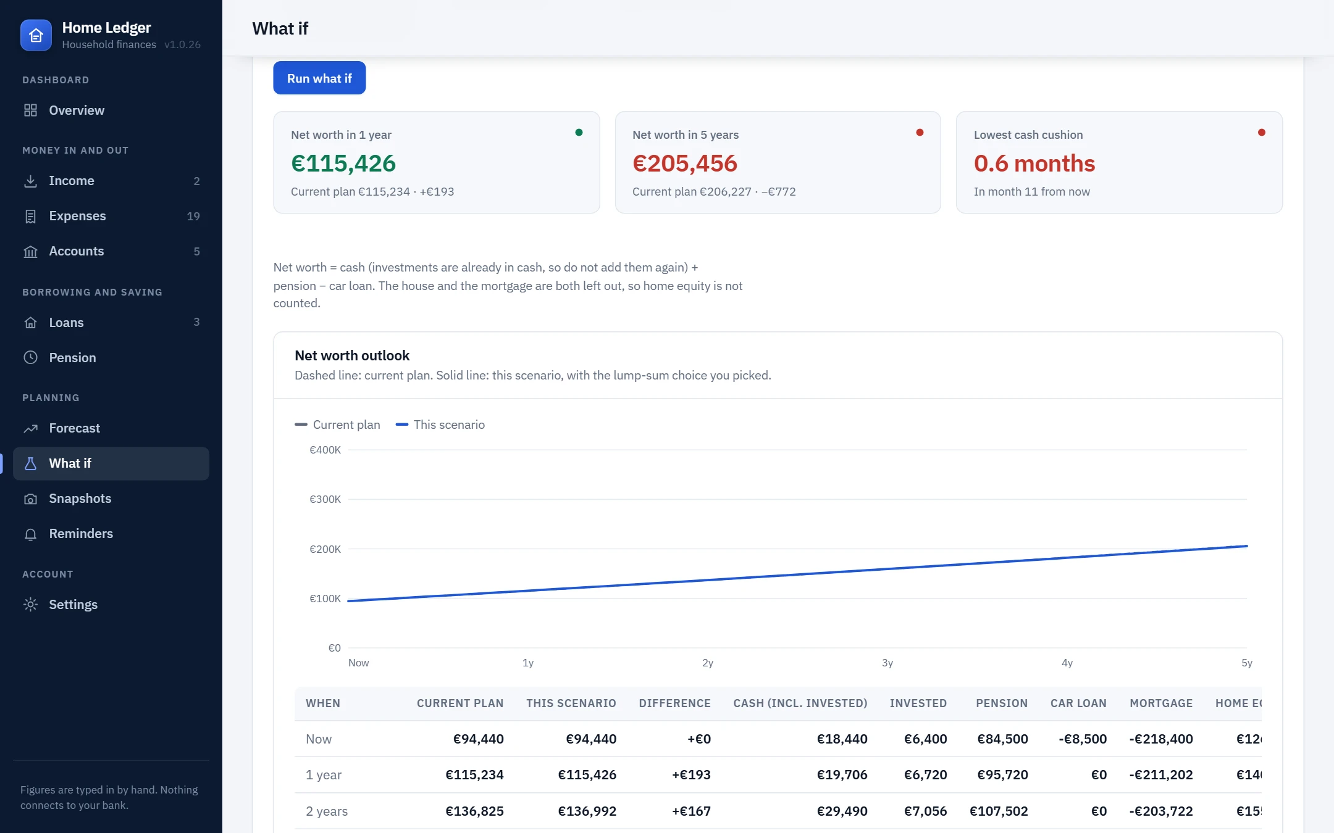Screen dimensions: 1334x833
Task: Open the Settings page
Action: pyautogui.click(x=111, y=605)
